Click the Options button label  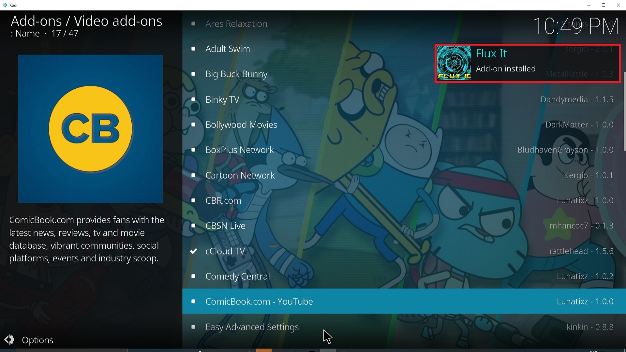tap(37, 340)
